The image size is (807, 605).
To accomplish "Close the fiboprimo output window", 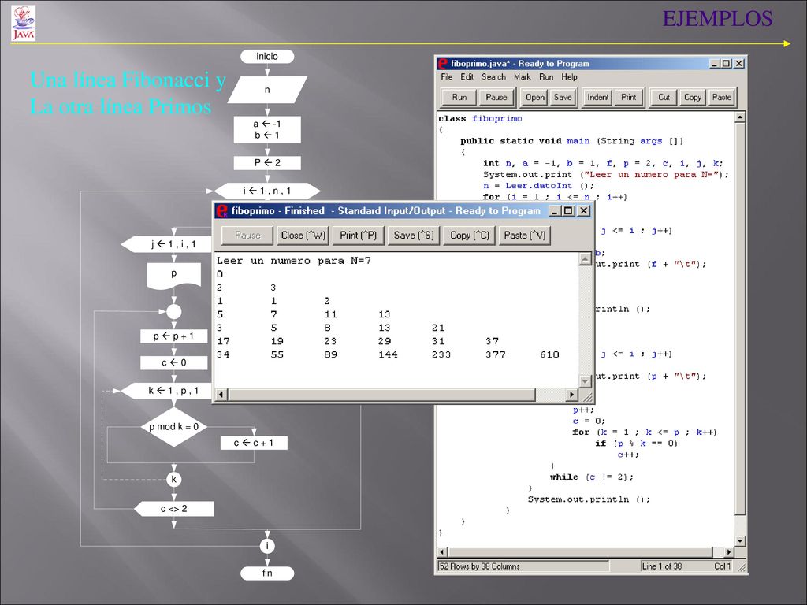I will pyautogui.click(x=584, y=211).
